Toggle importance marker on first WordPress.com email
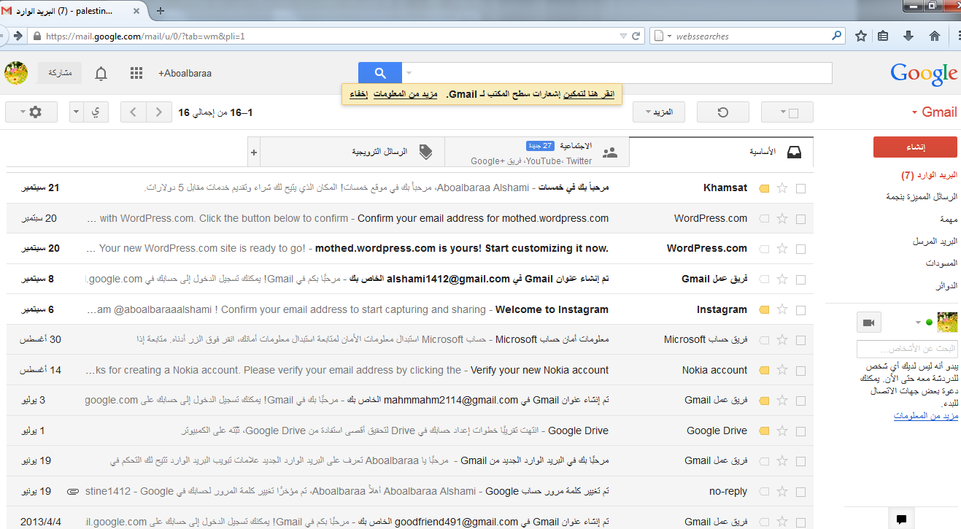Viewport: 961px width, 529px height. (764, 219)
